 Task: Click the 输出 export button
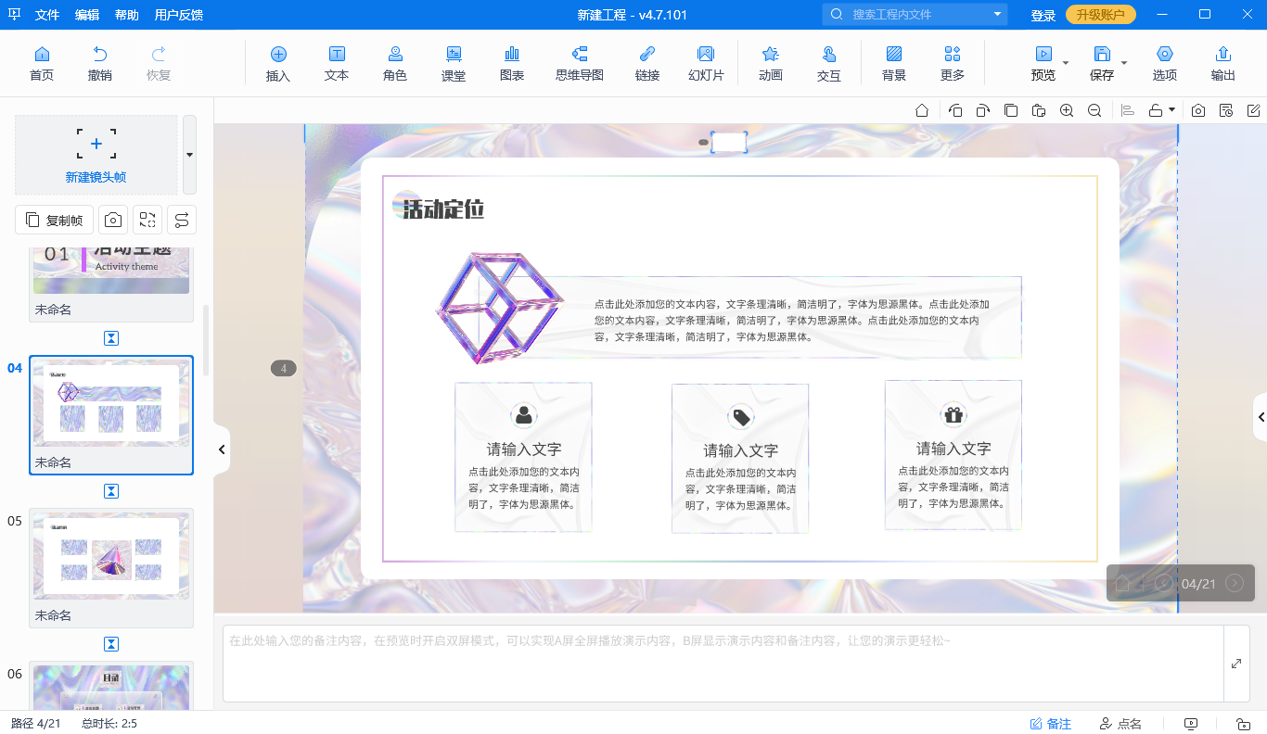pos(1223,64)
